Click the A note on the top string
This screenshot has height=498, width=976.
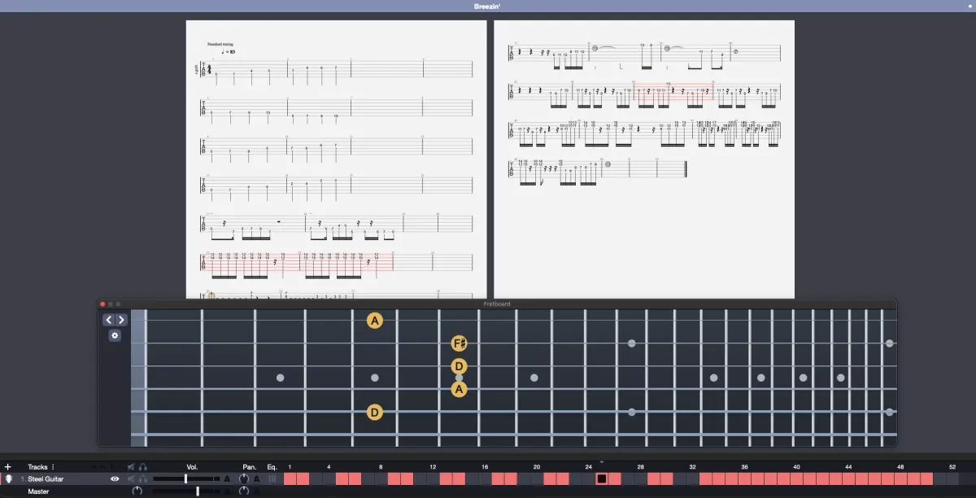pos(374,321)
